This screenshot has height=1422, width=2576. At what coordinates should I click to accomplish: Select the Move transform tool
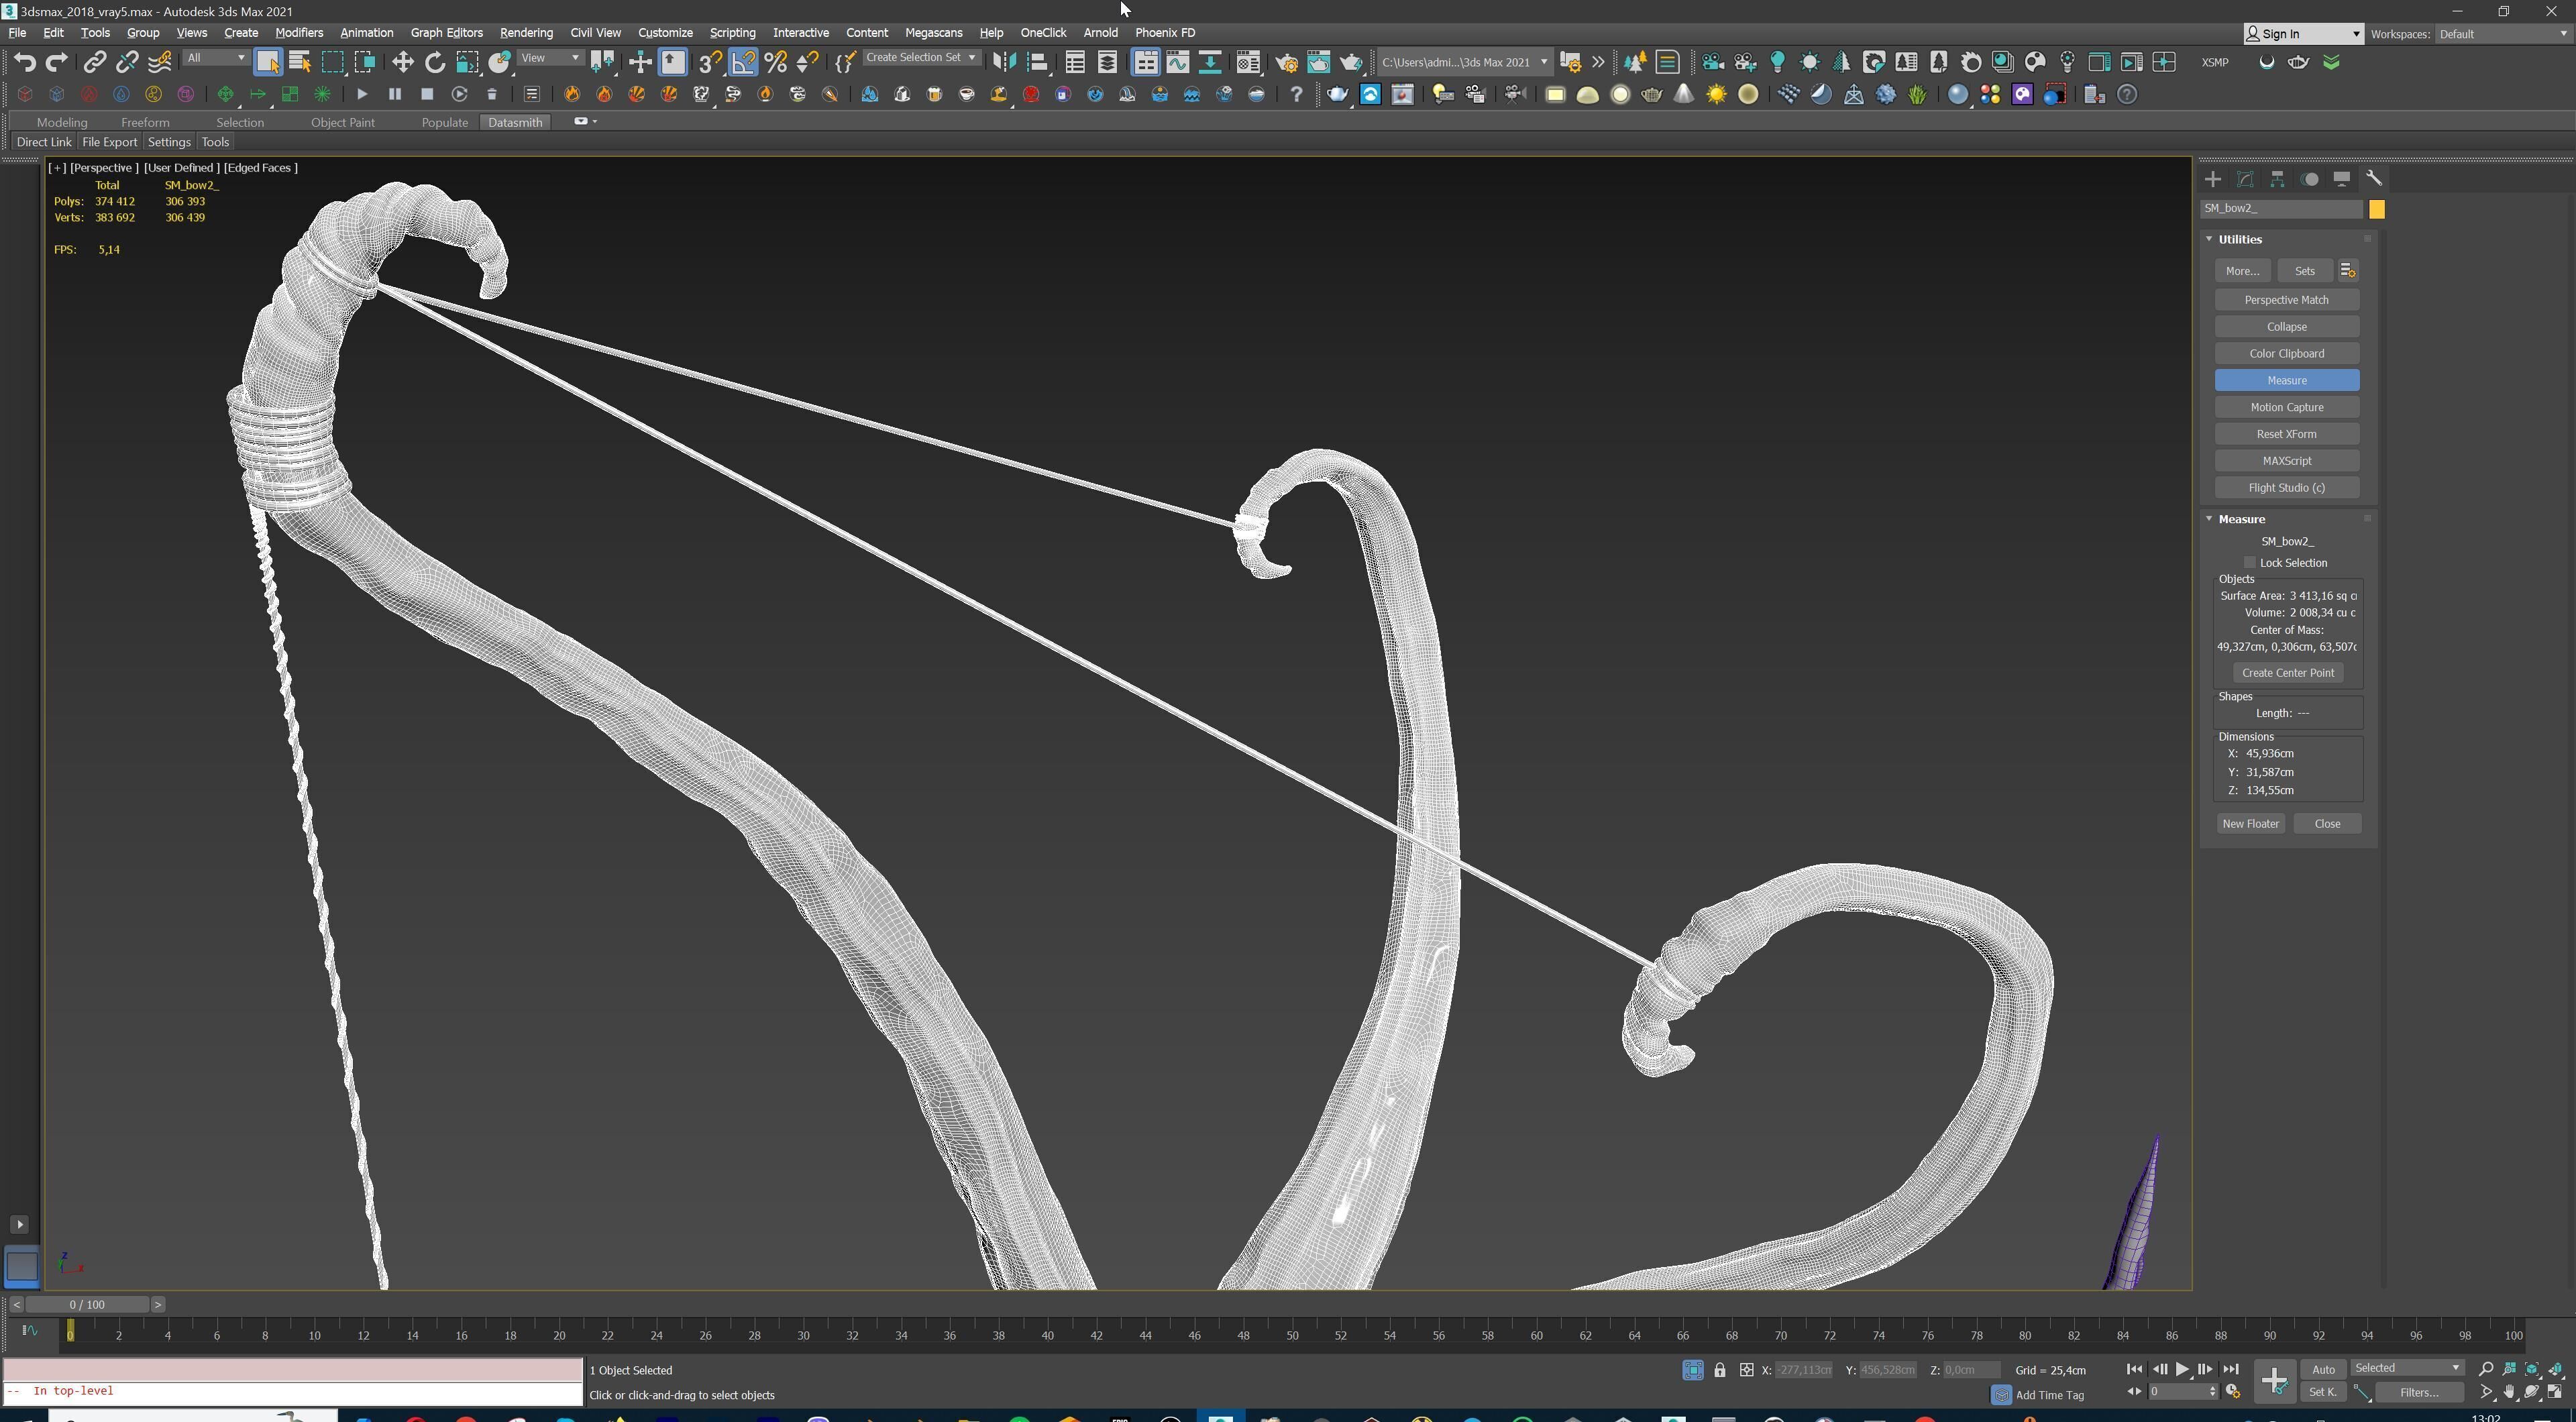tap(402, 62)
